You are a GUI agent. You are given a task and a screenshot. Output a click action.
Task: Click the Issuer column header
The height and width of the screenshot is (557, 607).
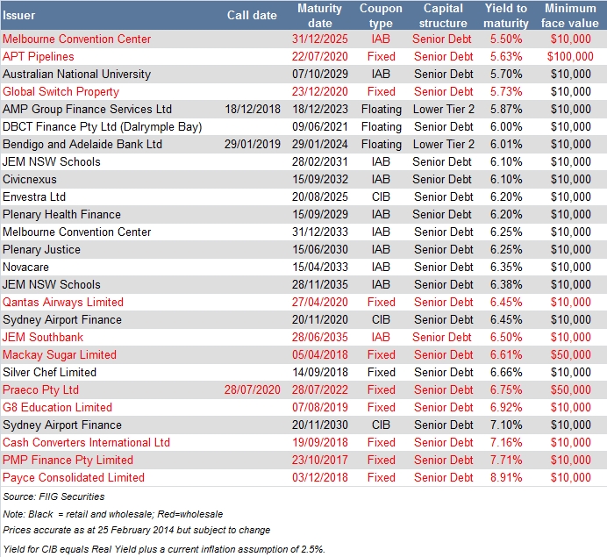(x=20, y=15)
